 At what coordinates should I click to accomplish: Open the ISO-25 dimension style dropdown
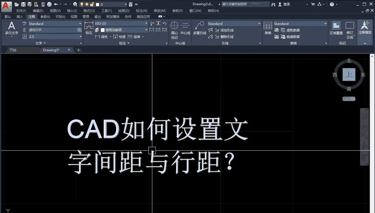(x=146, y=23)
